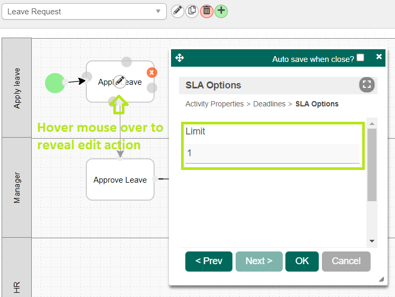Select the HR swimlane header
395x297 pixels.
tap(16, 267)
